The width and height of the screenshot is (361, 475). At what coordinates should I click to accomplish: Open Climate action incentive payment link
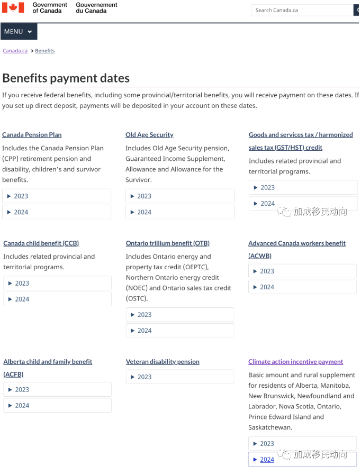(x=295, y=362)
